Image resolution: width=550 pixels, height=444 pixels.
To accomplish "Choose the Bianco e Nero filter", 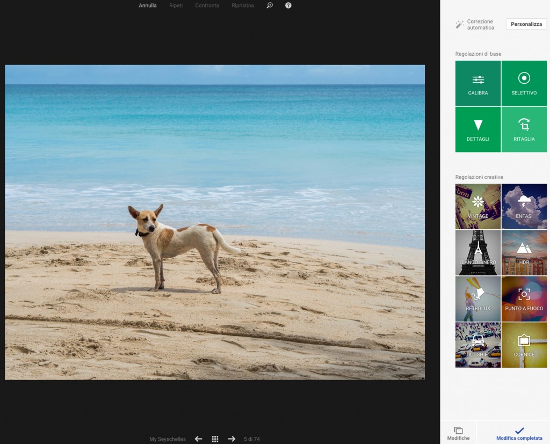I will [x=477, y=253].
